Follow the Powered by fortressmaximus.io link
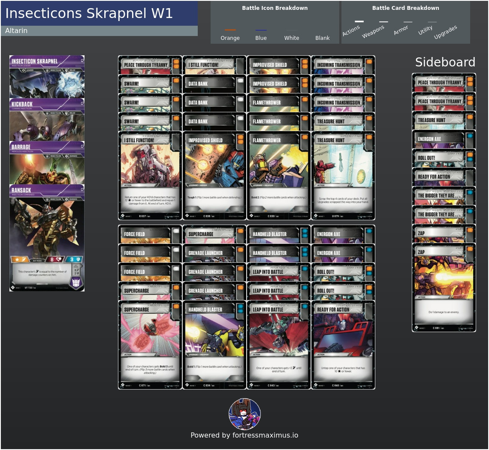489x450 pixels. tap(244, 435)
